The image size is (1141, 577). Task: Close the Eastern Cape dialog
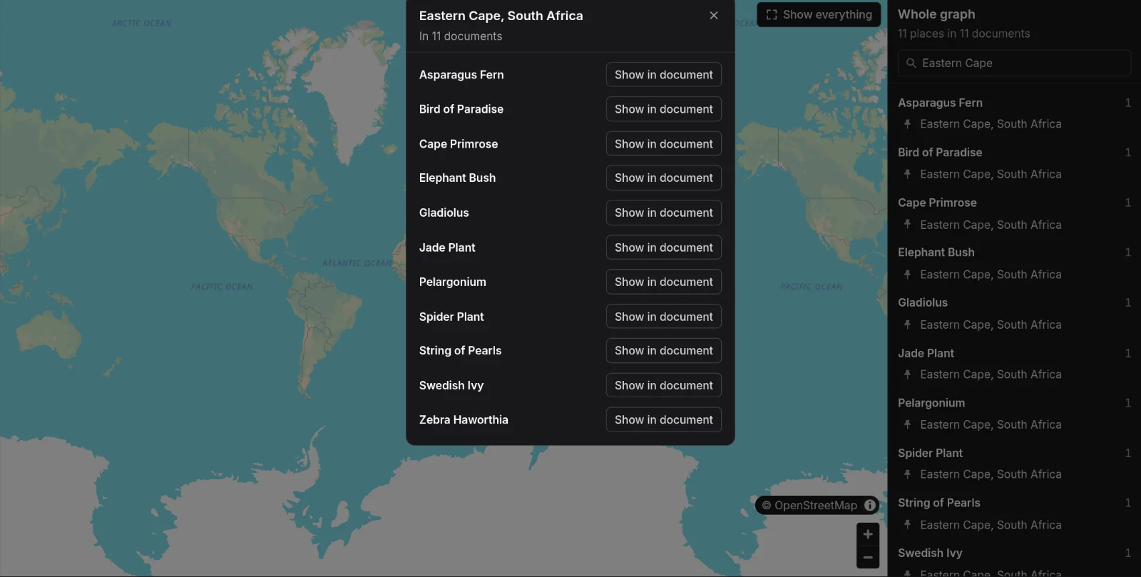click(714, 16)
